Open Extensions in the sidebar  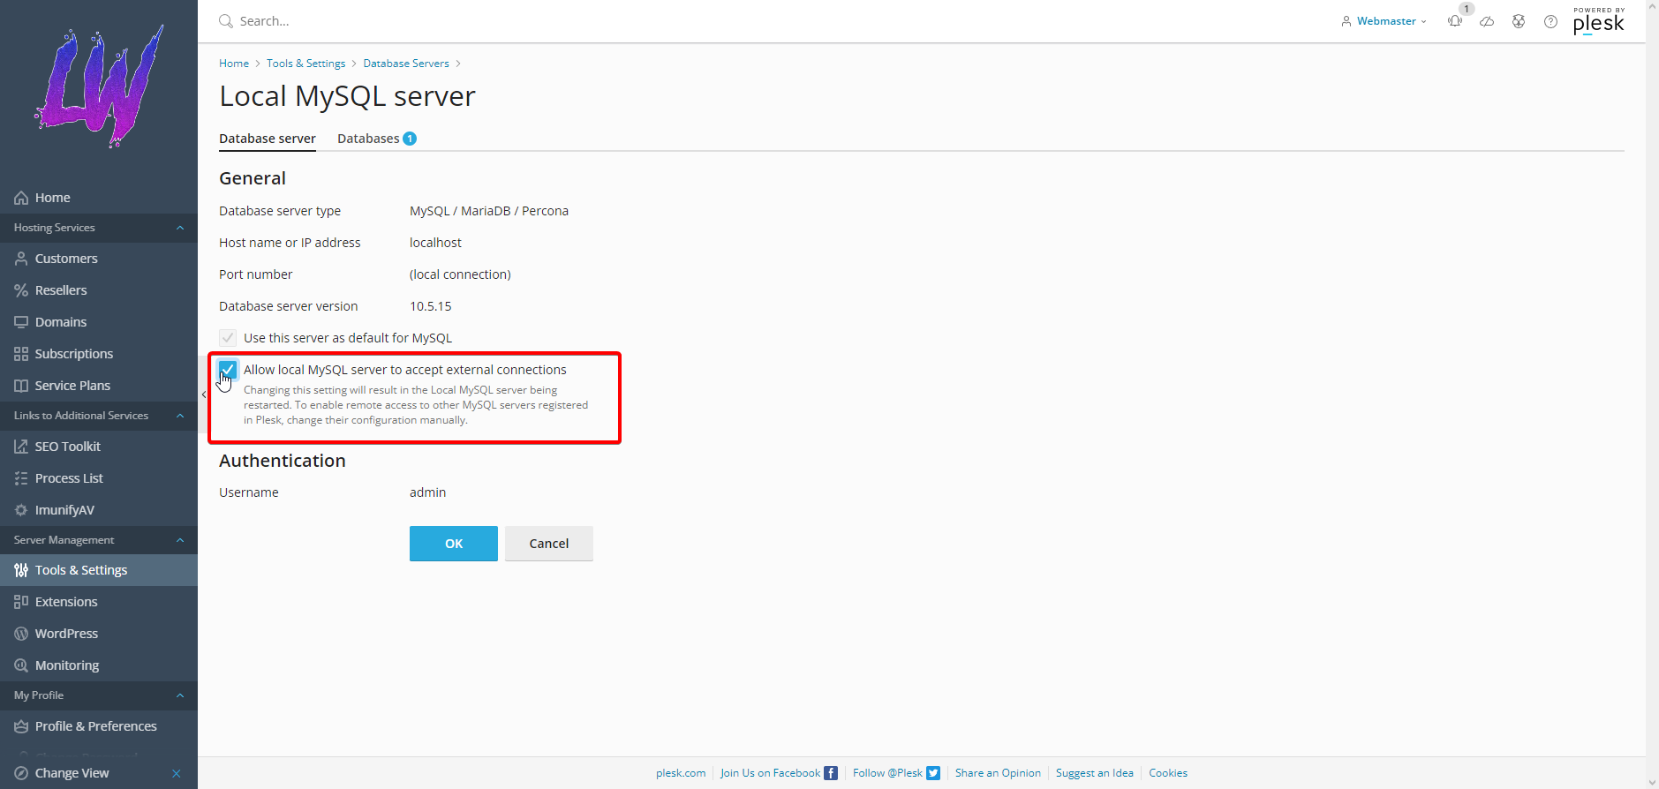point(66,602)
